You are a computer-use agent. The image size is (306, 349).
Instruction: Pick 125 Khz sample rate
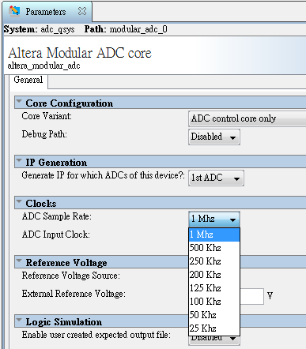(214, 288)
